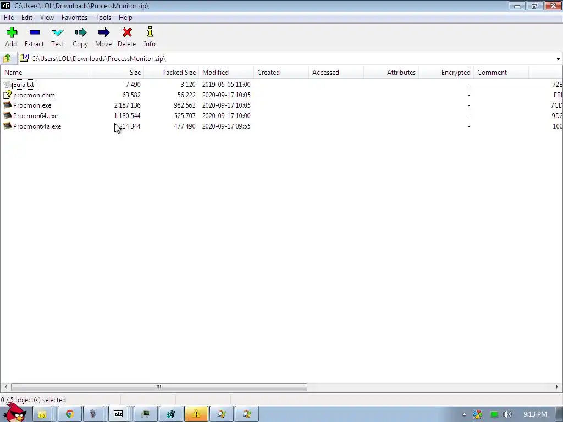Screen dimensions: 563x422
Task: Sort by Modified column header
Action: point(226,72)
